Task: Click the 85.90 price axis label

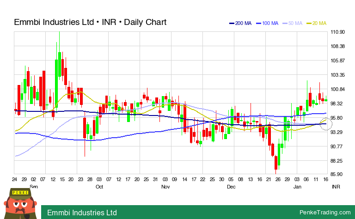Action: pos(337,174)
